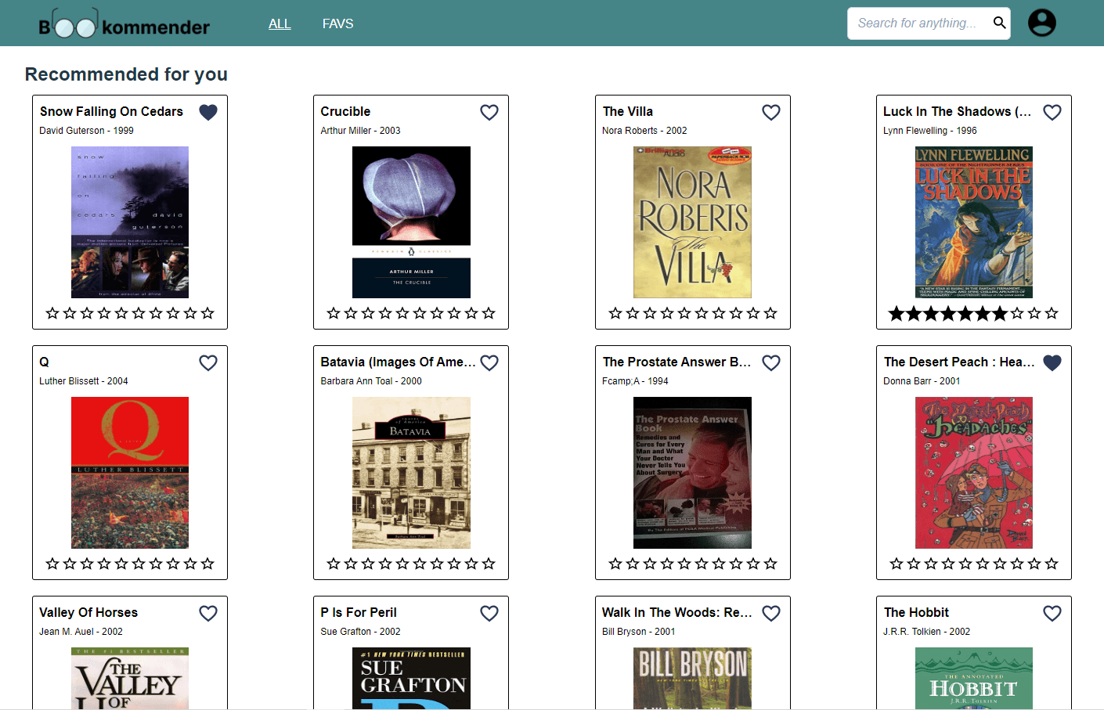The height and width of the screenshot is (710, 1104).
Task: Open the Batavia cover photo
Action: click(x=411, y=473)
